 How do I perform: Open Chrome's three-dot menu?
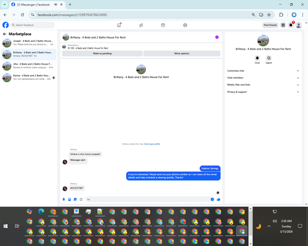tap(302, 15)
